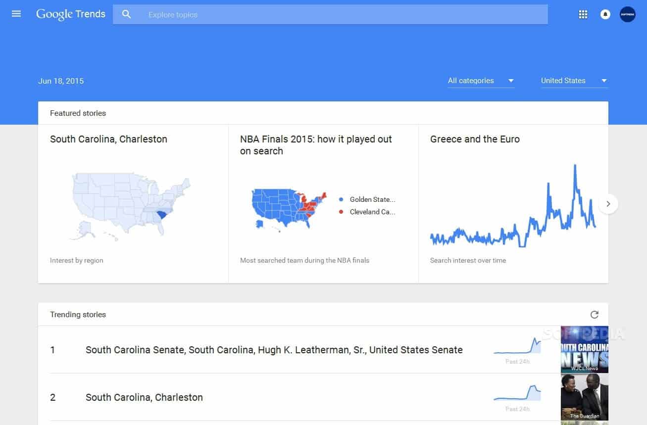Open the Greece and the Euro story
Screen dimensions: 647x425
point(475,140)
